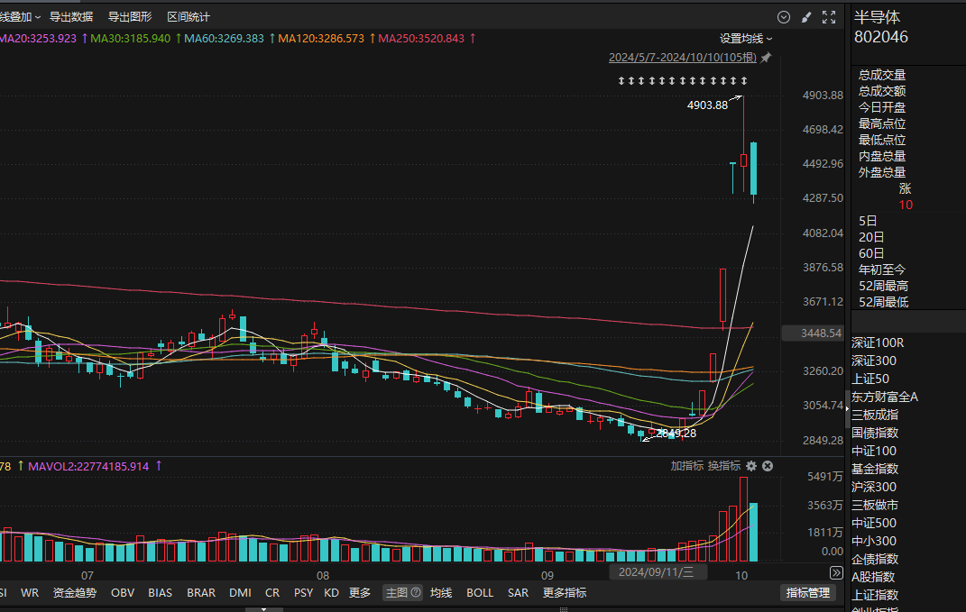
Task: Select 沪深300 in the index list
Action: click(874, 487)
